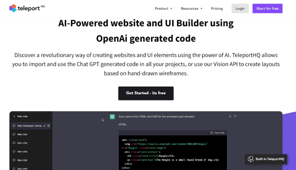Viewport: 296px width, 170px height.
Task: Click the green ChatGPT avatar icon
Action: 112,117
